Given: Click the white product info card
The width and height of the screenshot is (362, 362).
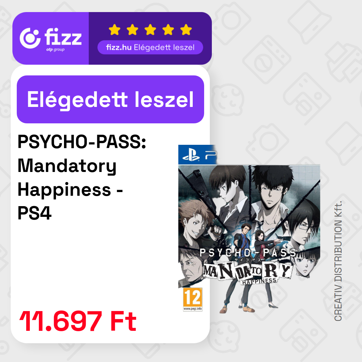Looking at the screenshot, I should click(110, 204).
